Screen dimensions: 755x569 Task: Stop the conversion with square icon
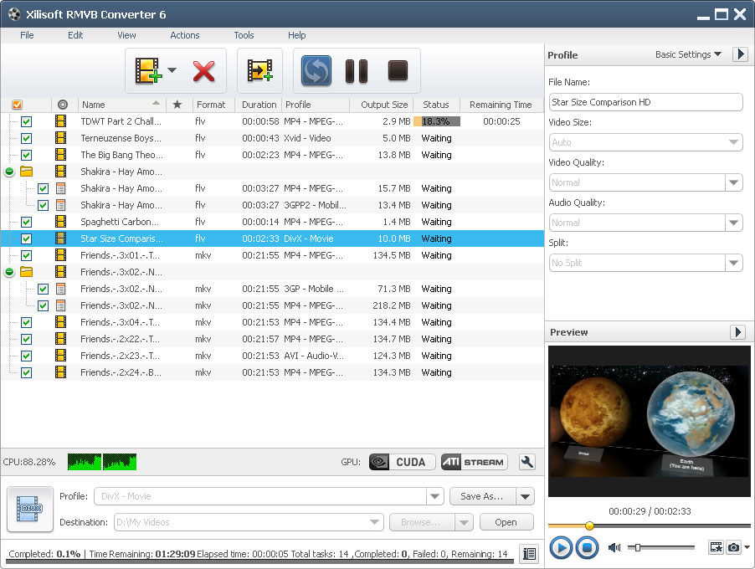pos(398,70)
